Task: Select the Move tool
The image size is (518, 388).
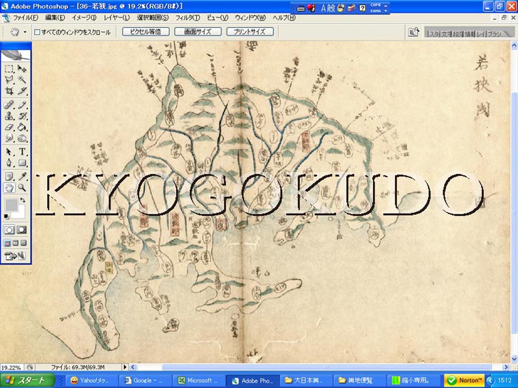Action: click(x=22, y=69)
